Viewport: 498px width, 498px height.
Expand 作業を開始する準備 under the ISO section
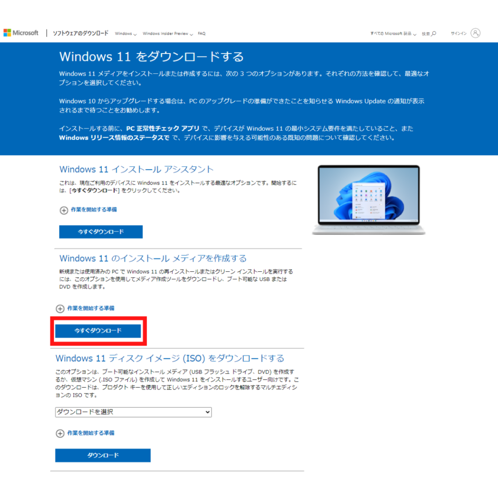[85, 433]
